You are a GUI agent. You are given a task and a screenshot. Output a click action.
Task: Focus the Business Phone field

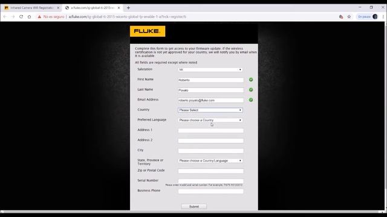click(211, 191)
